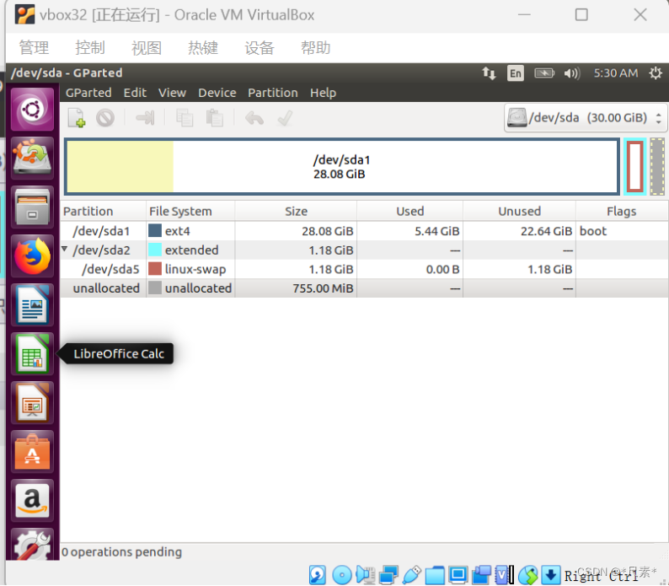Open the session gear menu icon
The image size is (669, 586).
[656, 73]
